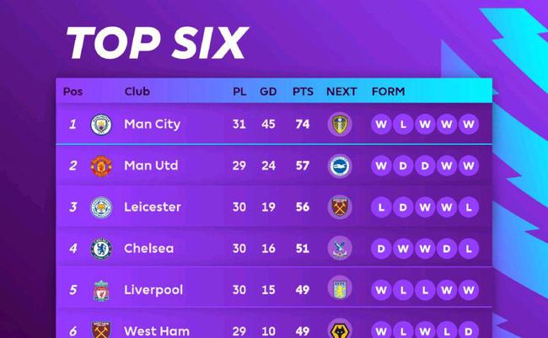Click the Liverpool club crest
Screen dimensions: 548x338
click(x=101, y=290)
